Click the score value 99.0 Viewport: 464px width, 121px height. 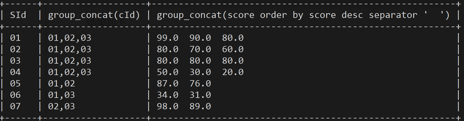tap(168, 38)
